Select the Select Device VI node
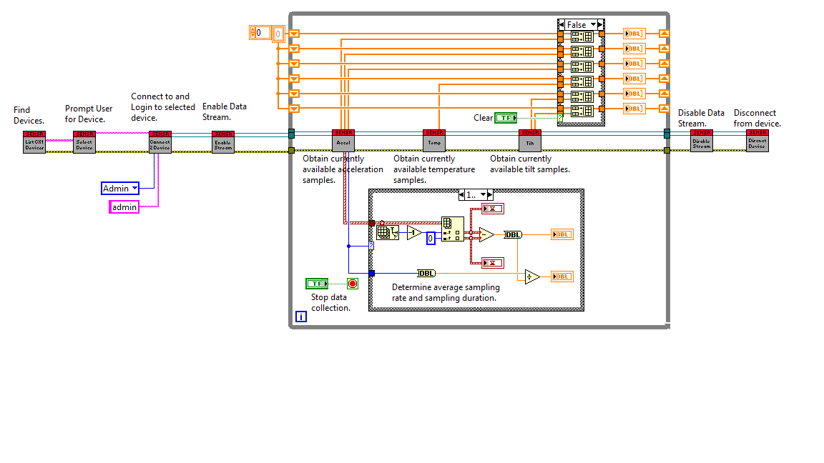The width and height of the screenshot is (824, 463). [x=84, y=141]
